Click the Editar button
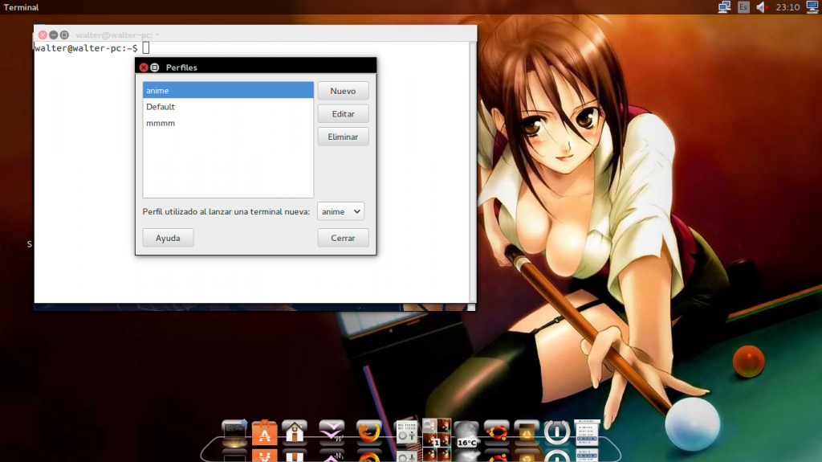Viewport: 822px width, 462px height. pyautogui.click(x=343, y=113)
